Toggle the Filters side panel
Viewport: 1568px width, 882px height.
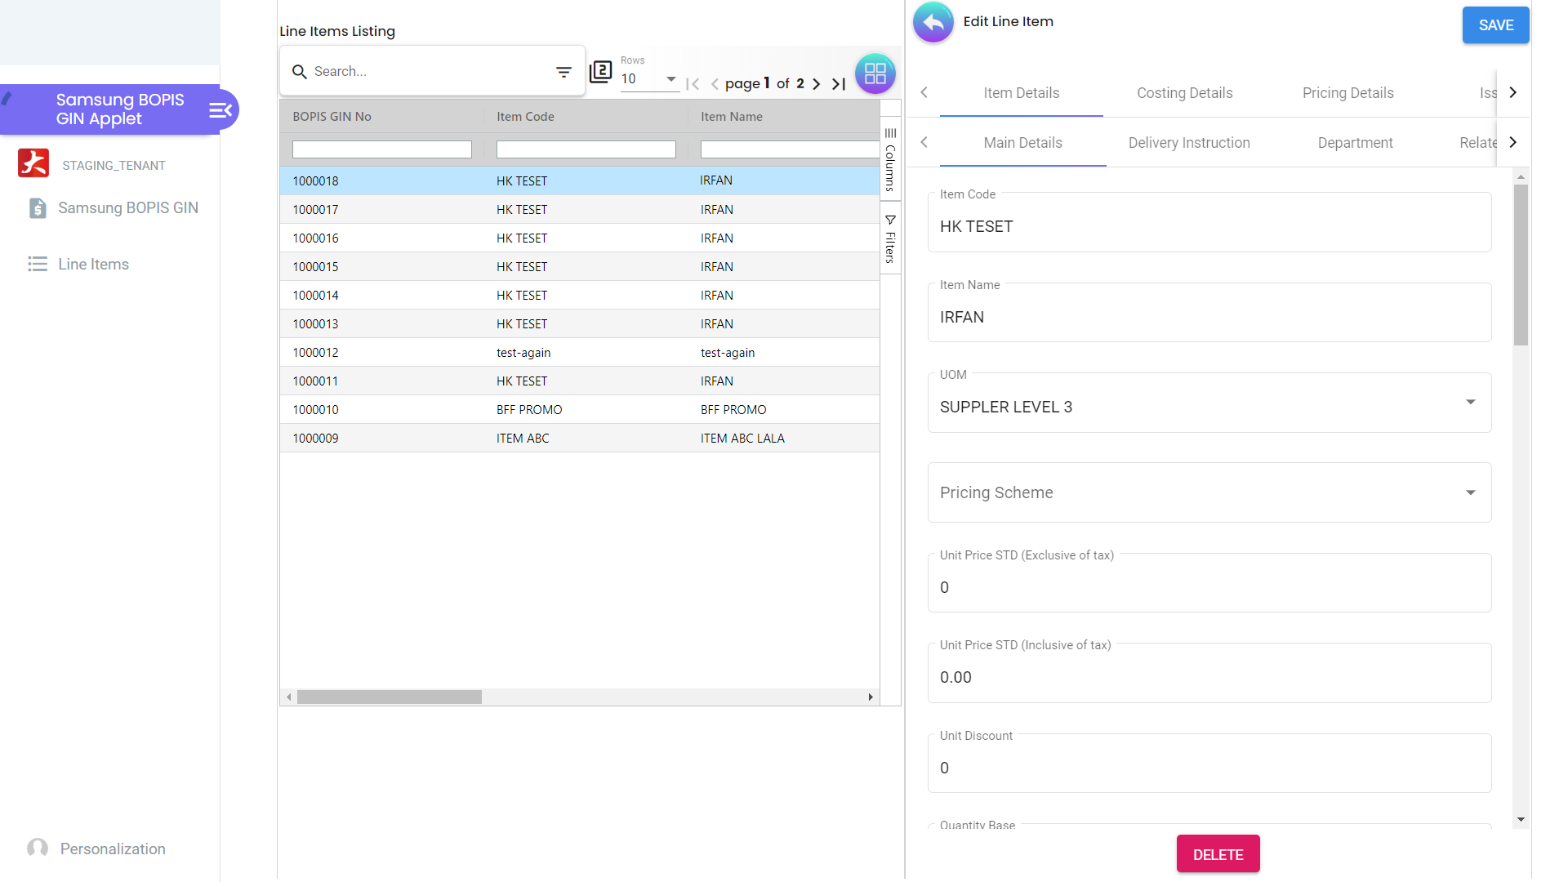pyautogui.click(x=890, y=238)
